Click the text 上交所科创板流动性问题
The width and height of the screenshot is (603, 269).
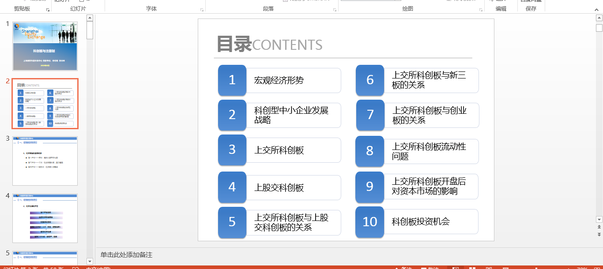[429, 151]
